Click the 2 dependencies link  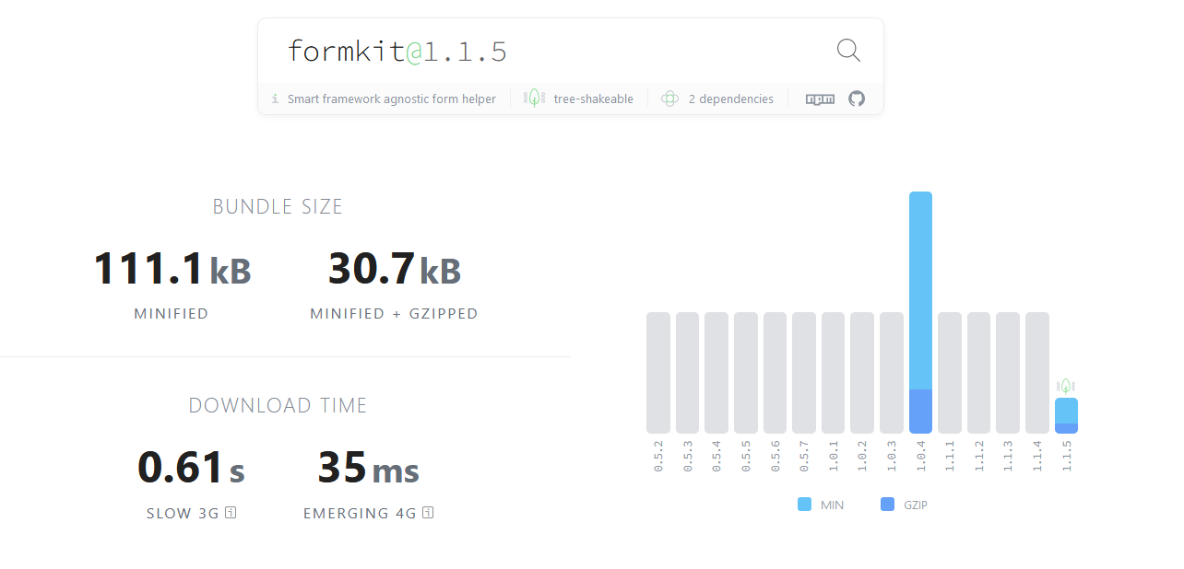point(729,99)
